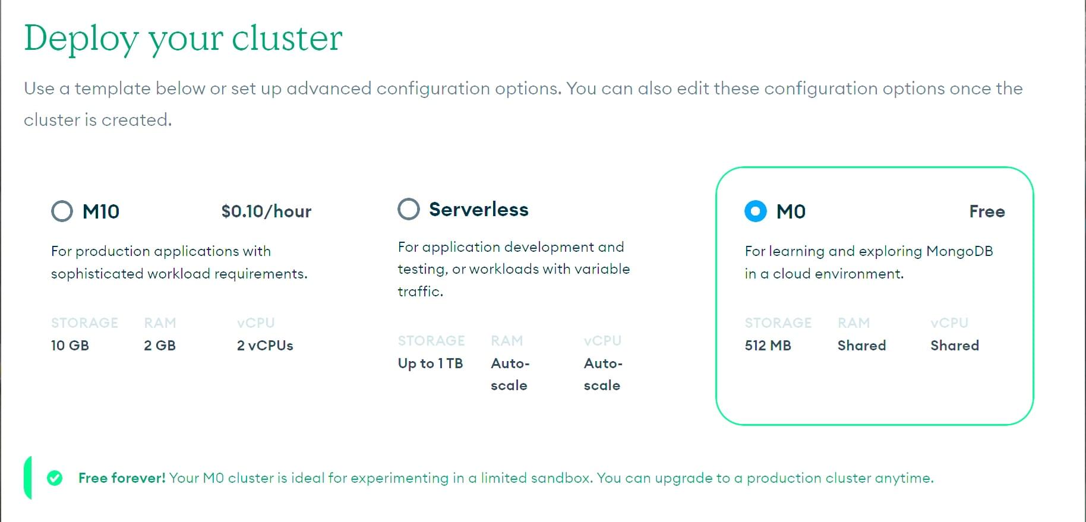The height and width of the screenshot is (522, 1086).
Task: Click the green checkmark icon in banner
Action: coord(55,478)
